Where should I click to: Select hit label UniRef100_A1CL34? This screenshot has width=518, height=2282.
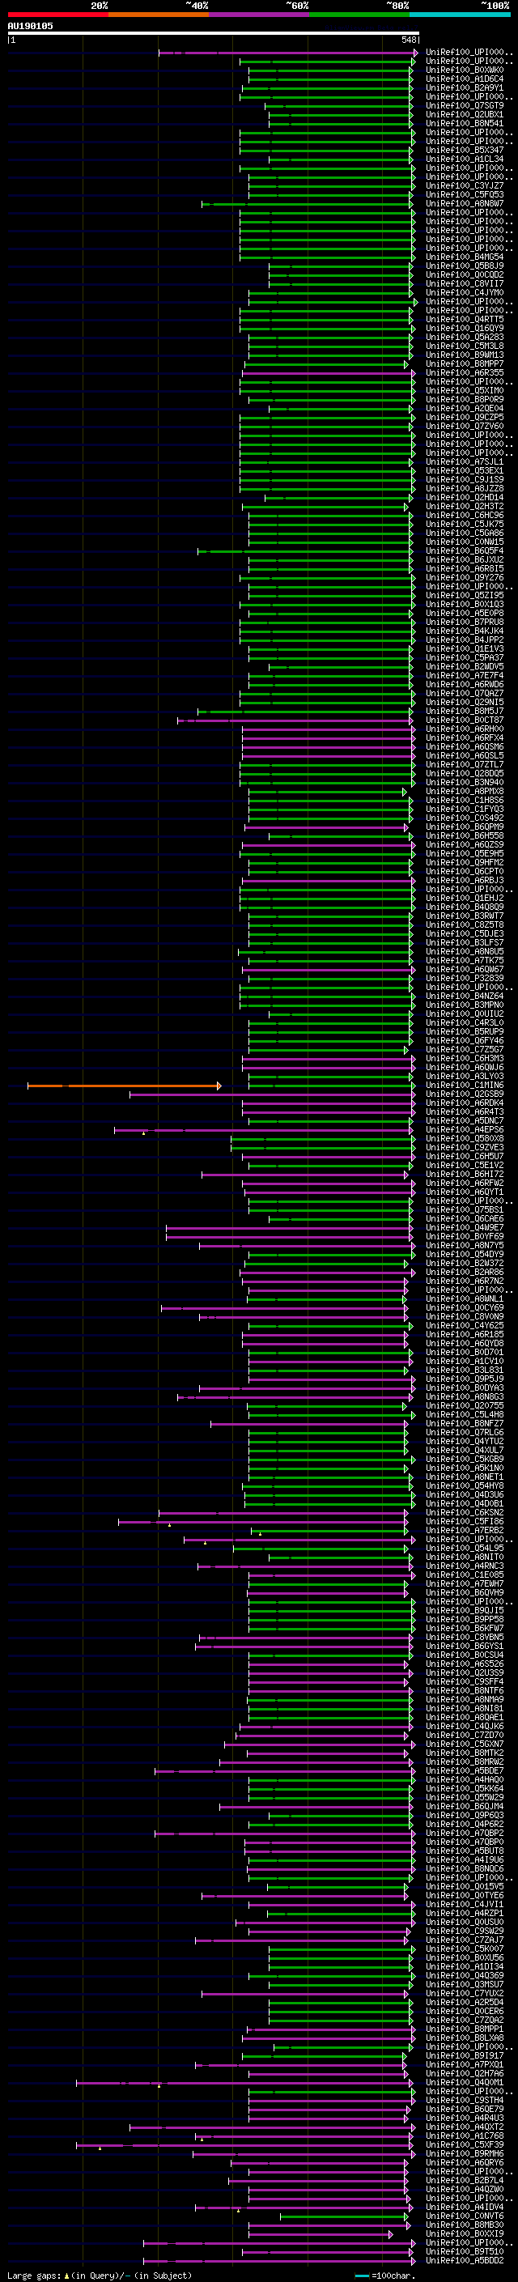click(x=464, y=159)
